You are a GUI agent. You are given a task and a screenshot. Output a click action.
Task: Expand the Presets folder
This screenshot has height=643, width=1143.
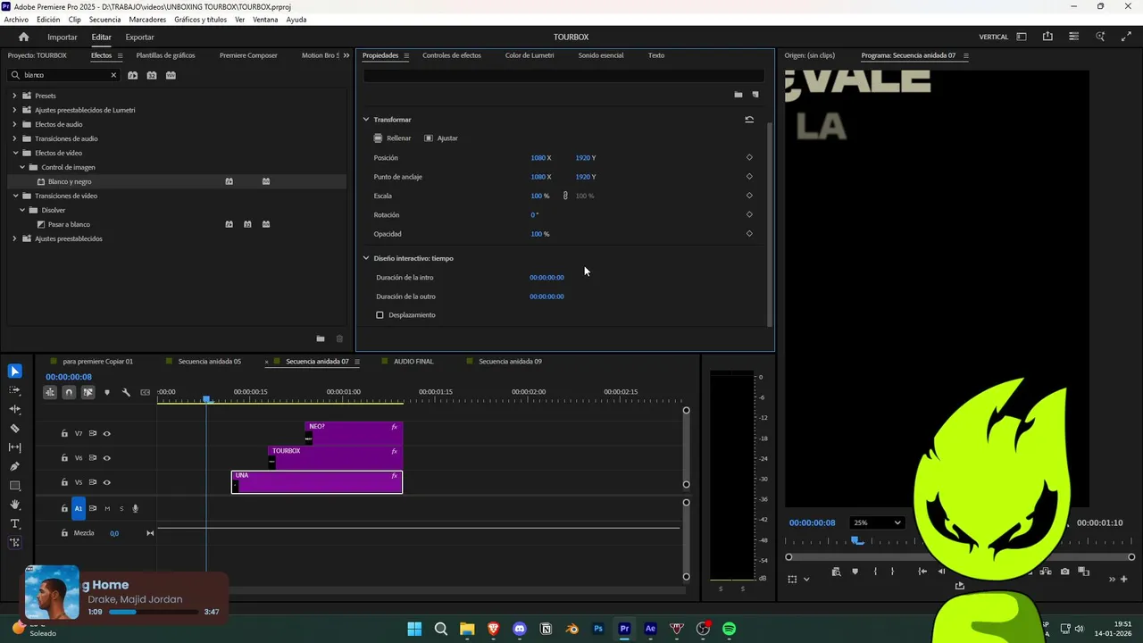(x=14, y=96)
